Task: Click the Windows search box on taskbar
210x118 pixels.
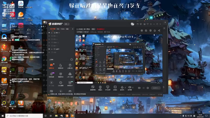Action: tap(24, 116)
